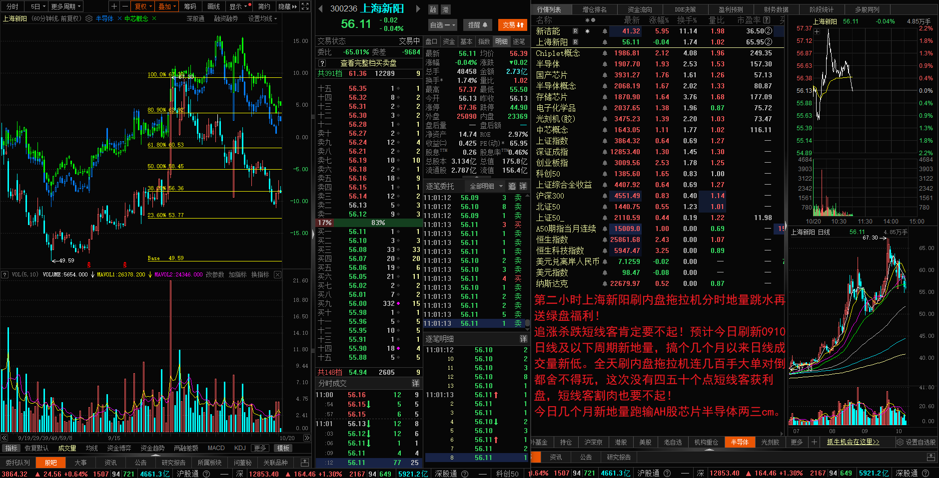Switch to the 盘口 tab
This screenshot has width=939, height=478.
click(431, 41)
